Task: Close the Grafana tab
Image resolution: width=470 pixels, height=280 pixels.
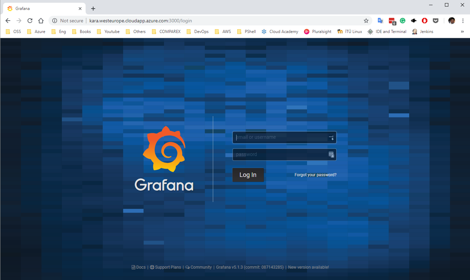Action: tap(80, 9)
